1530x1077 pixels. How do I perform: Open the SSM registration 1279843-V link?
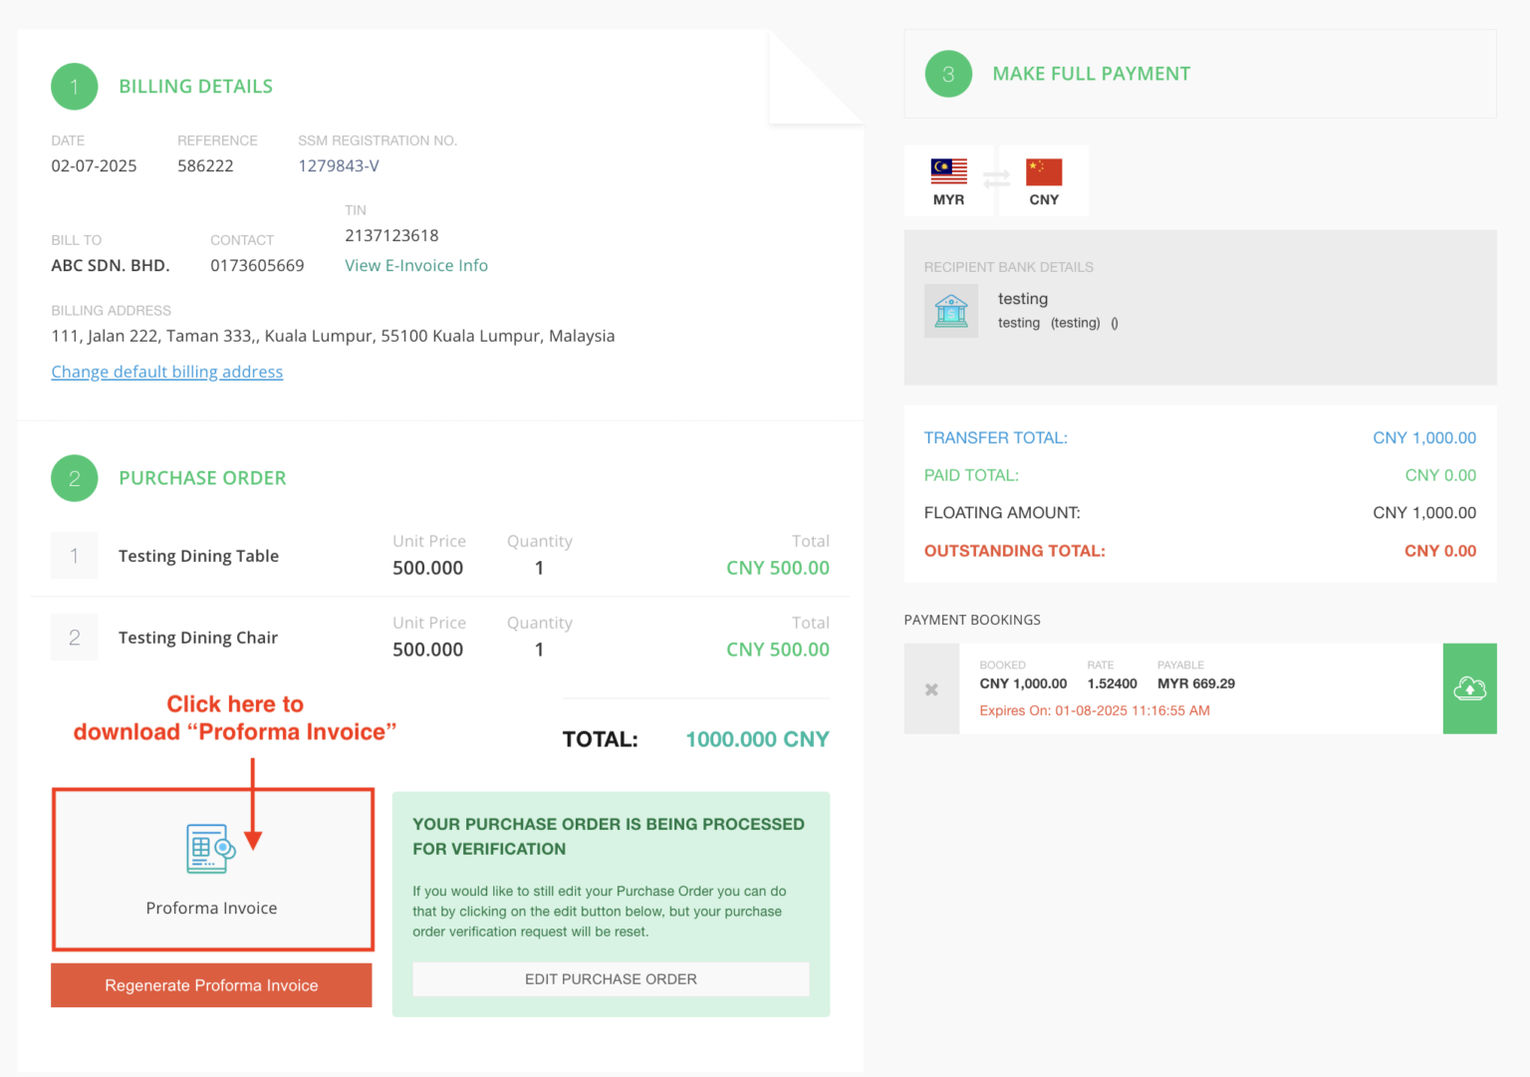pos(338,165)
